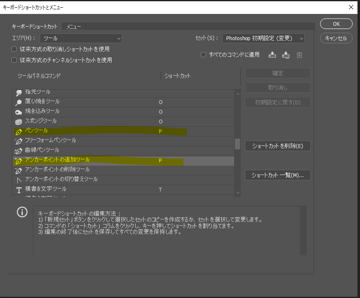
Task: Enable 従来方式の取り消しショートカットを使用
Action: (14, 49)
